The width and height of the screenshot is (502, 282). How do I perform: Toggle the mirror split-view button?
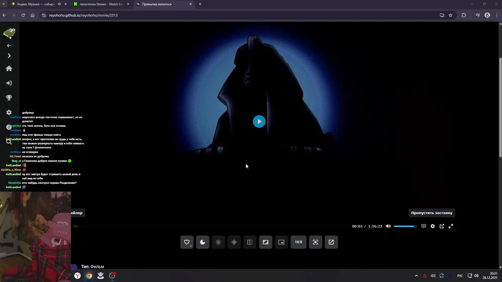click(x=249, y=242)
